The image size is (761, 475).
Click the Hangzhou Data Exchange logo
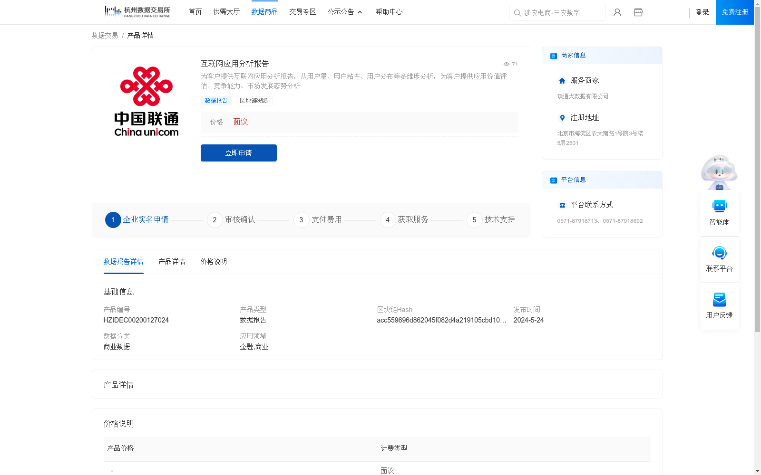click(137, 12)
